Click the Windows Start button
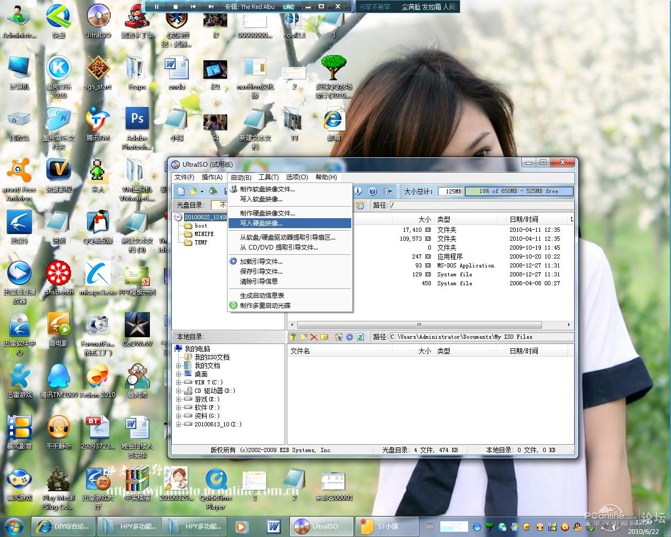The width and height of the screenshot is (671, 537). (14, 526)
